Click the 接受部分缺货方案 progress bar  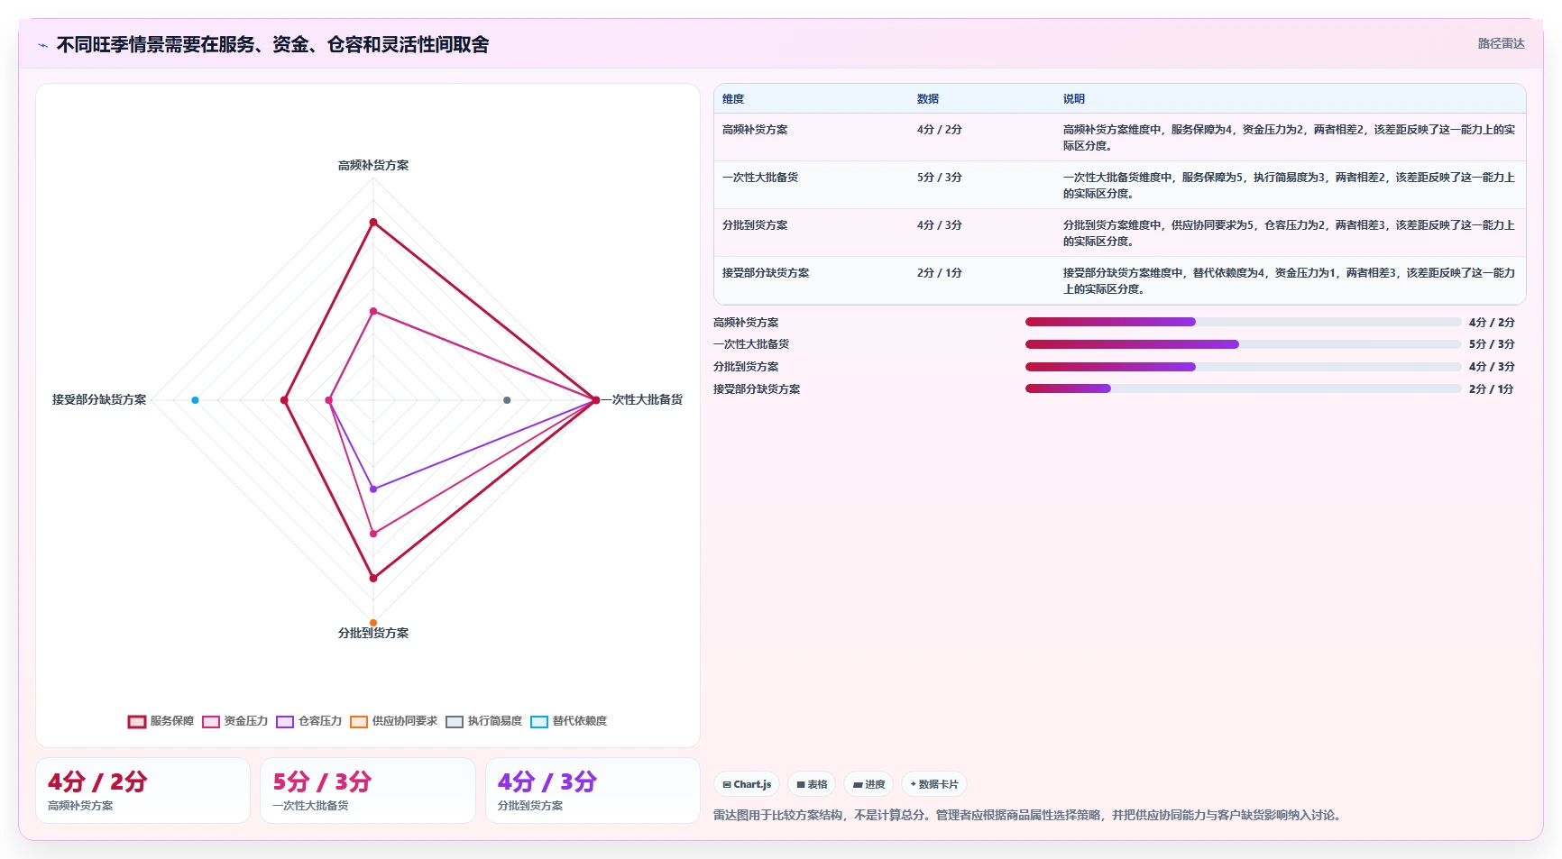tap(1243, 389)
